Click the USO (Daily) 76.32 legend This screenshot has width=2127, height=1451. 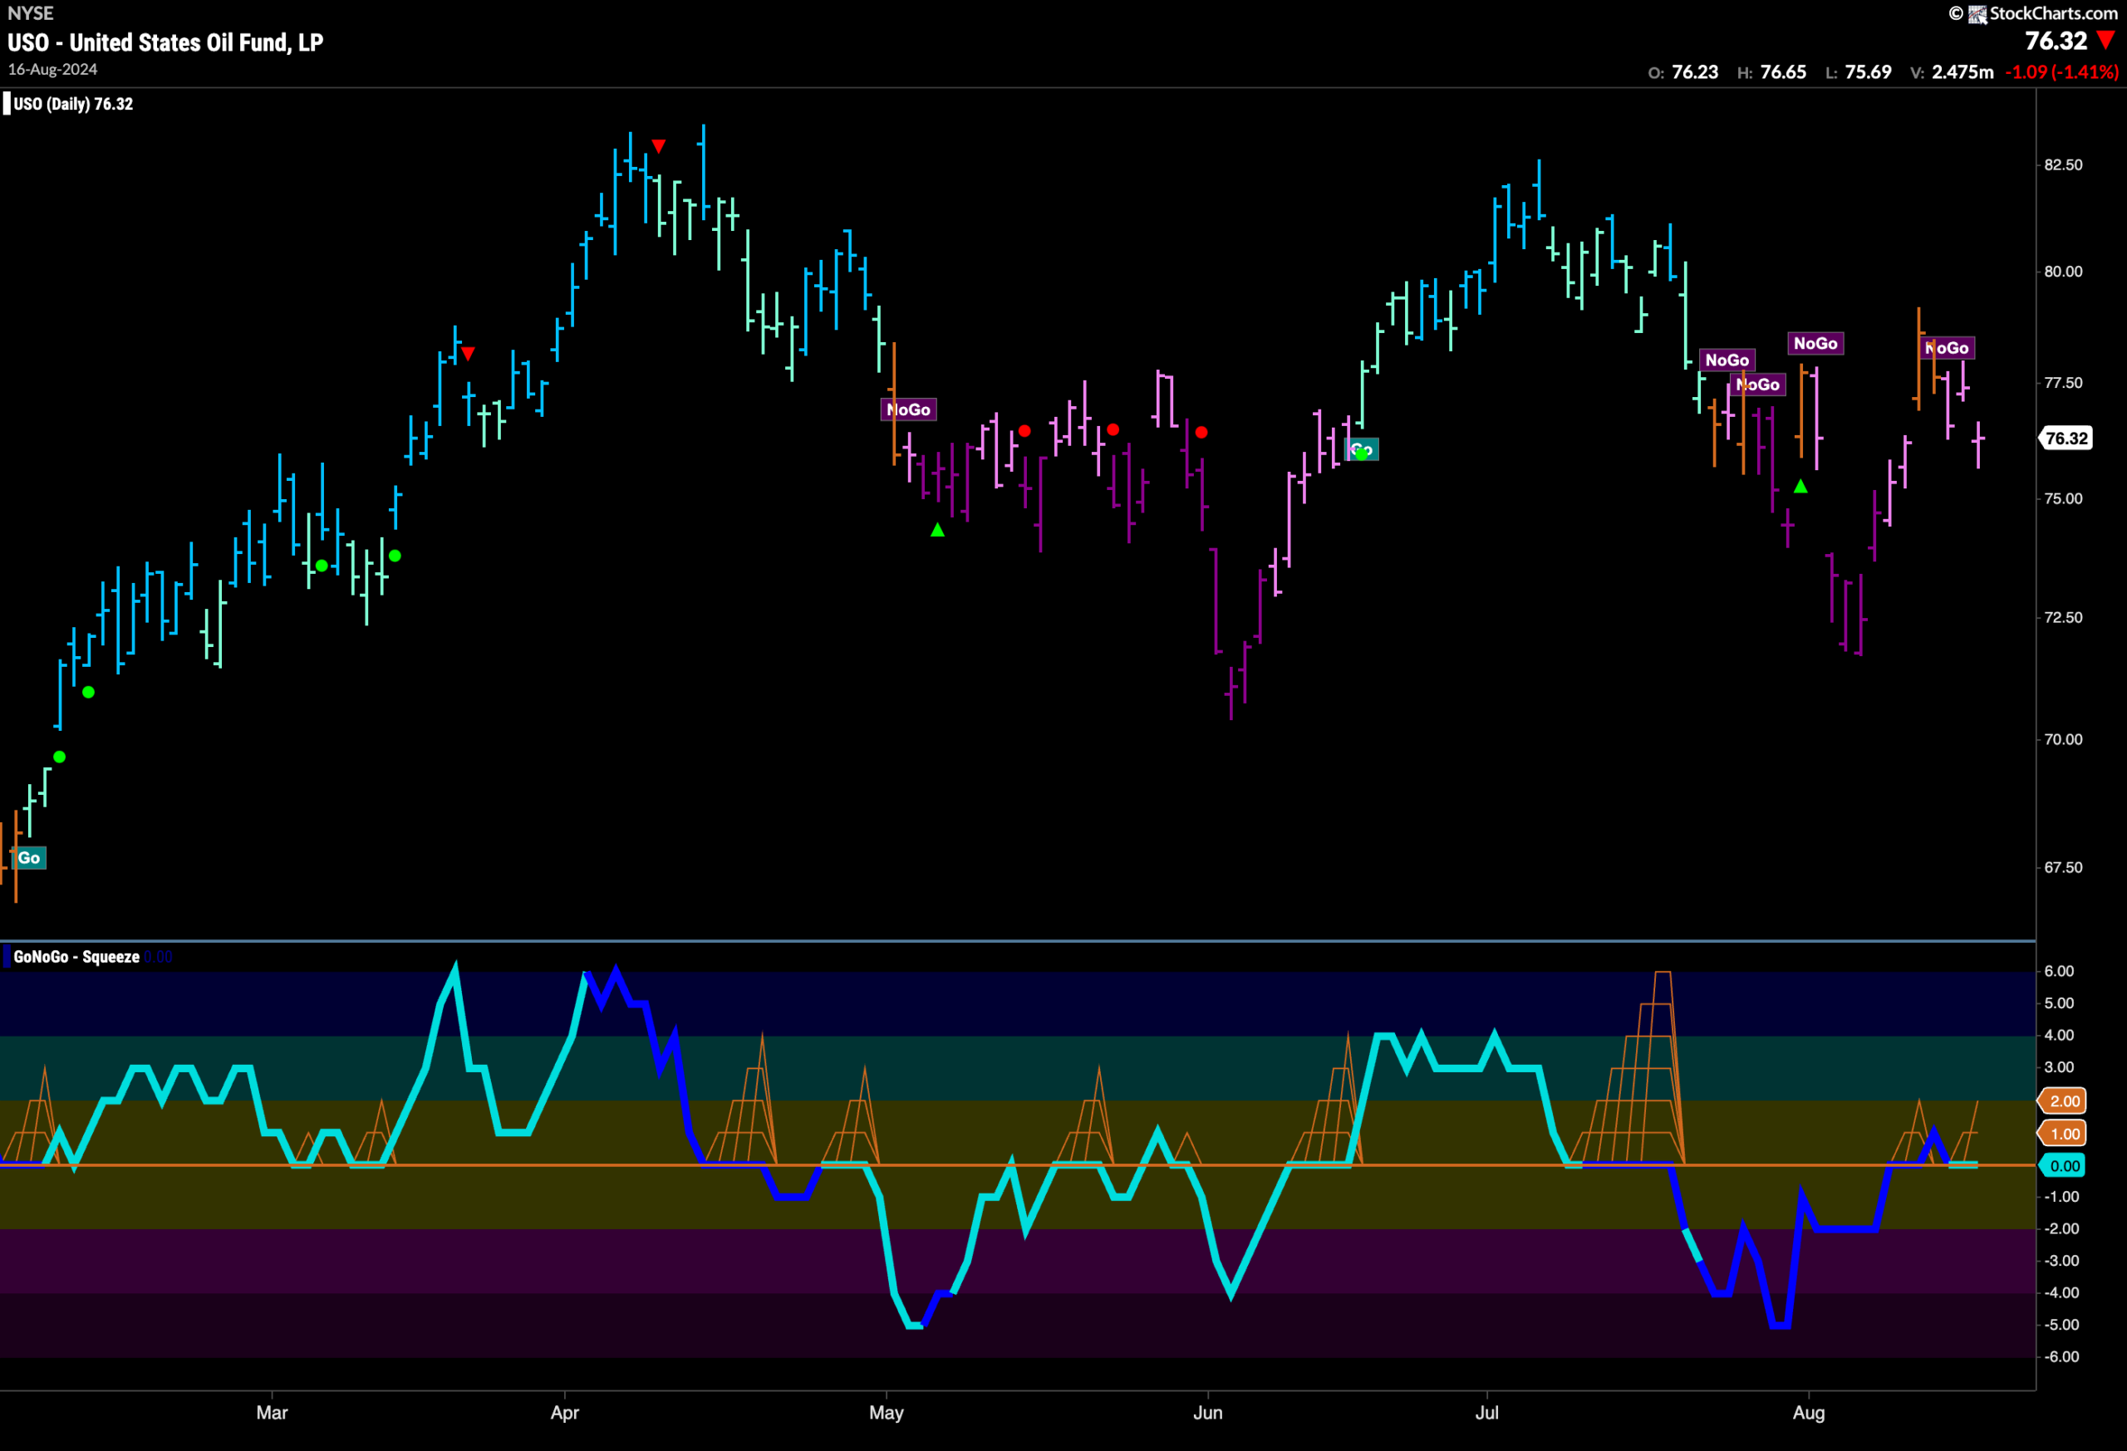[x=73, y=103]
